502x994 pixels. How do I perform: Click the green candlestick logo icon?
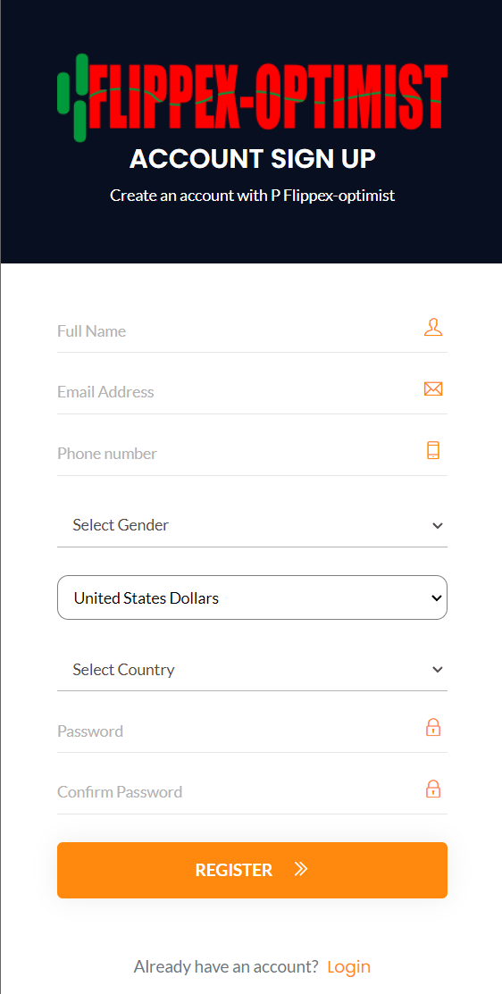pos(72,97)
